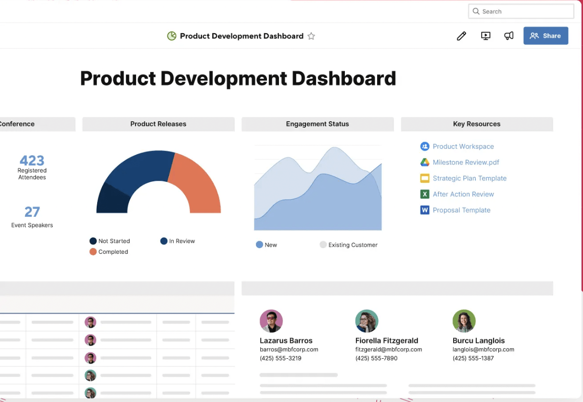The image size is (583, 402).
Task: Click the New legend dot
Action: [259, 245]
